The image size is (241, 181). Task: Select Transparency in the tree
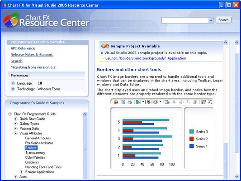tap(35, 152)
